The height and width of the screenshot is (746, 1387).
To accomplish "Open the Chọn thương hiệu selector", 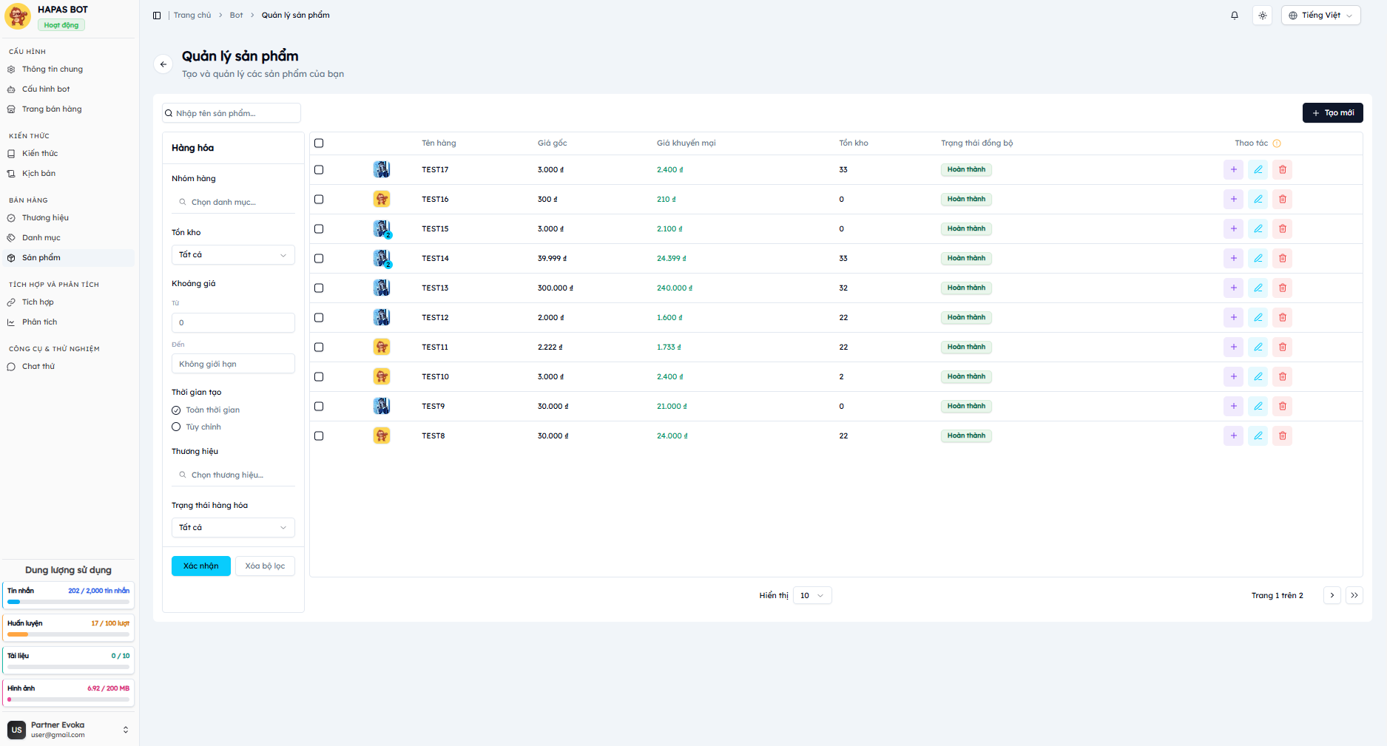I will click(x=233, y=475).
